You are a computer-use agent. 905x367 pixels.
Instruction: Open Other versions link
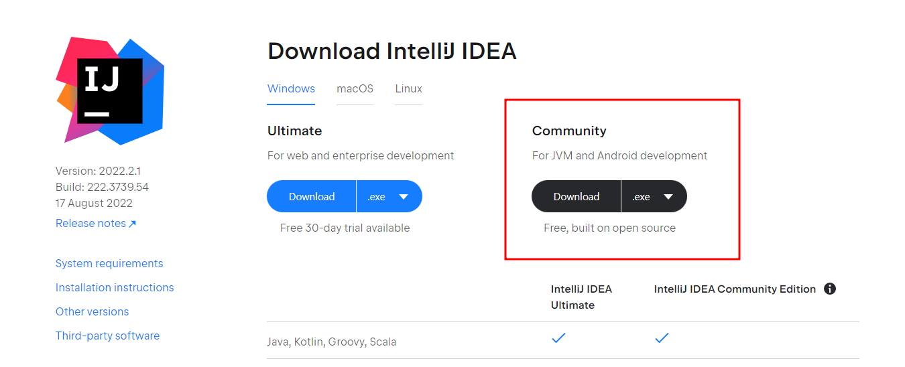pyautogui.click(x=92, y=311)
